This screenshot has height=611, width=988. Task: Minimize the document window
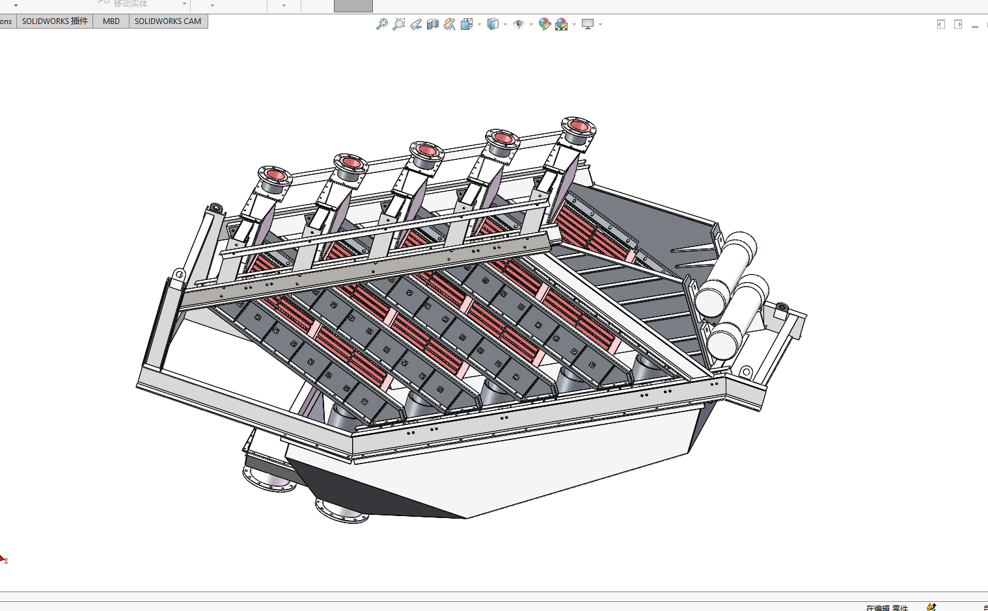coord(975,25)
